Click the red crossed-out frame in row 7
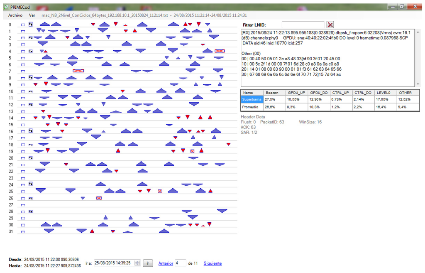Screen dimensions: 425x273 [78, 71]
